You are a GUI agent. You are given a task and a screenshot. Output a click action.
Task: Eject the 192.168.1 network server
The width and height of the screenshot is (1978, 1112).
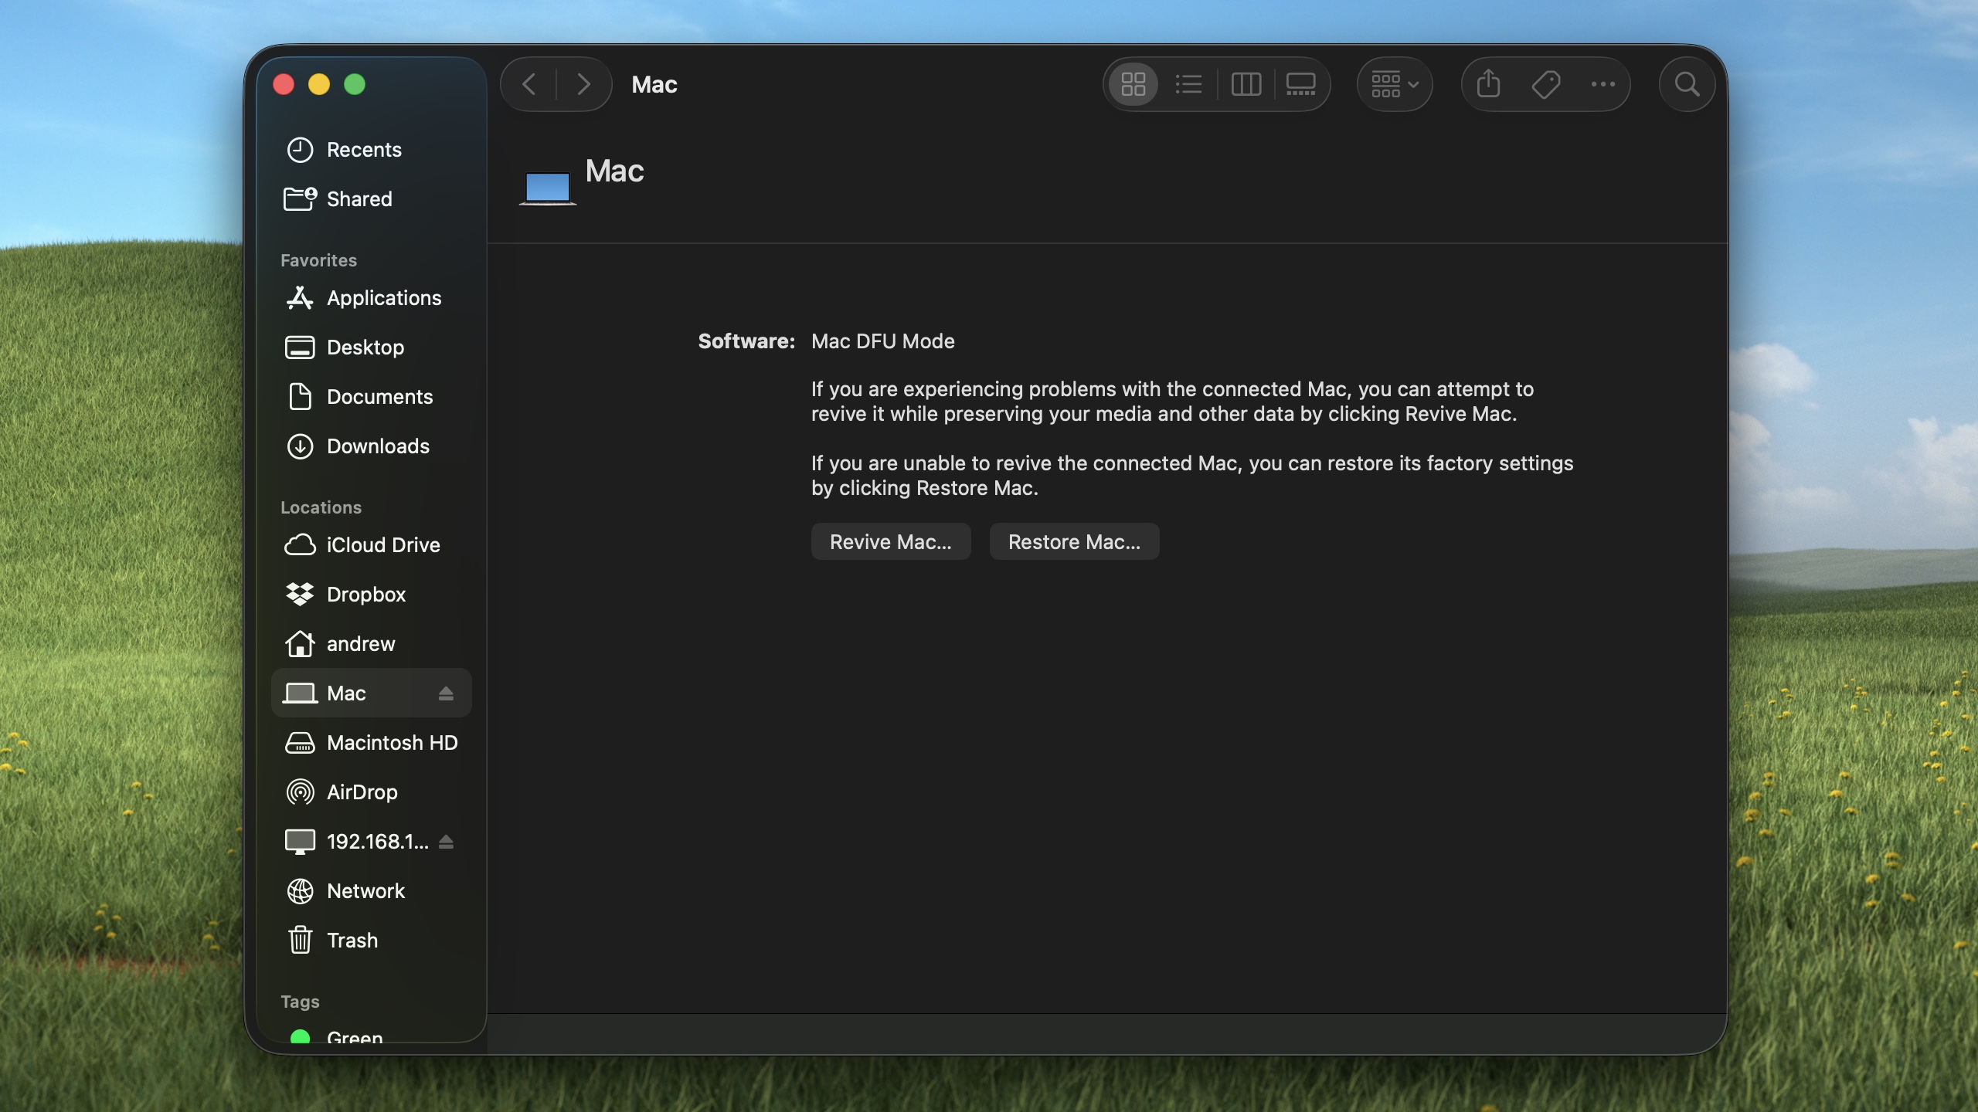[446, 842]
